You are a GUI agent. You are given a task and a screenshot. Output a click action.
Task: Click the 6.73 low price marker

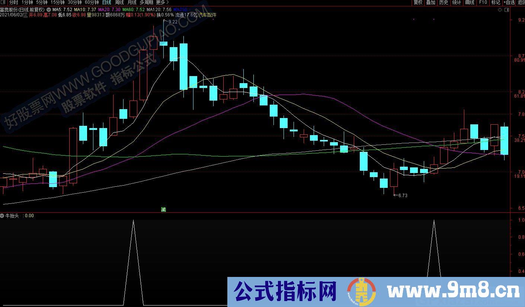point(402,195)
